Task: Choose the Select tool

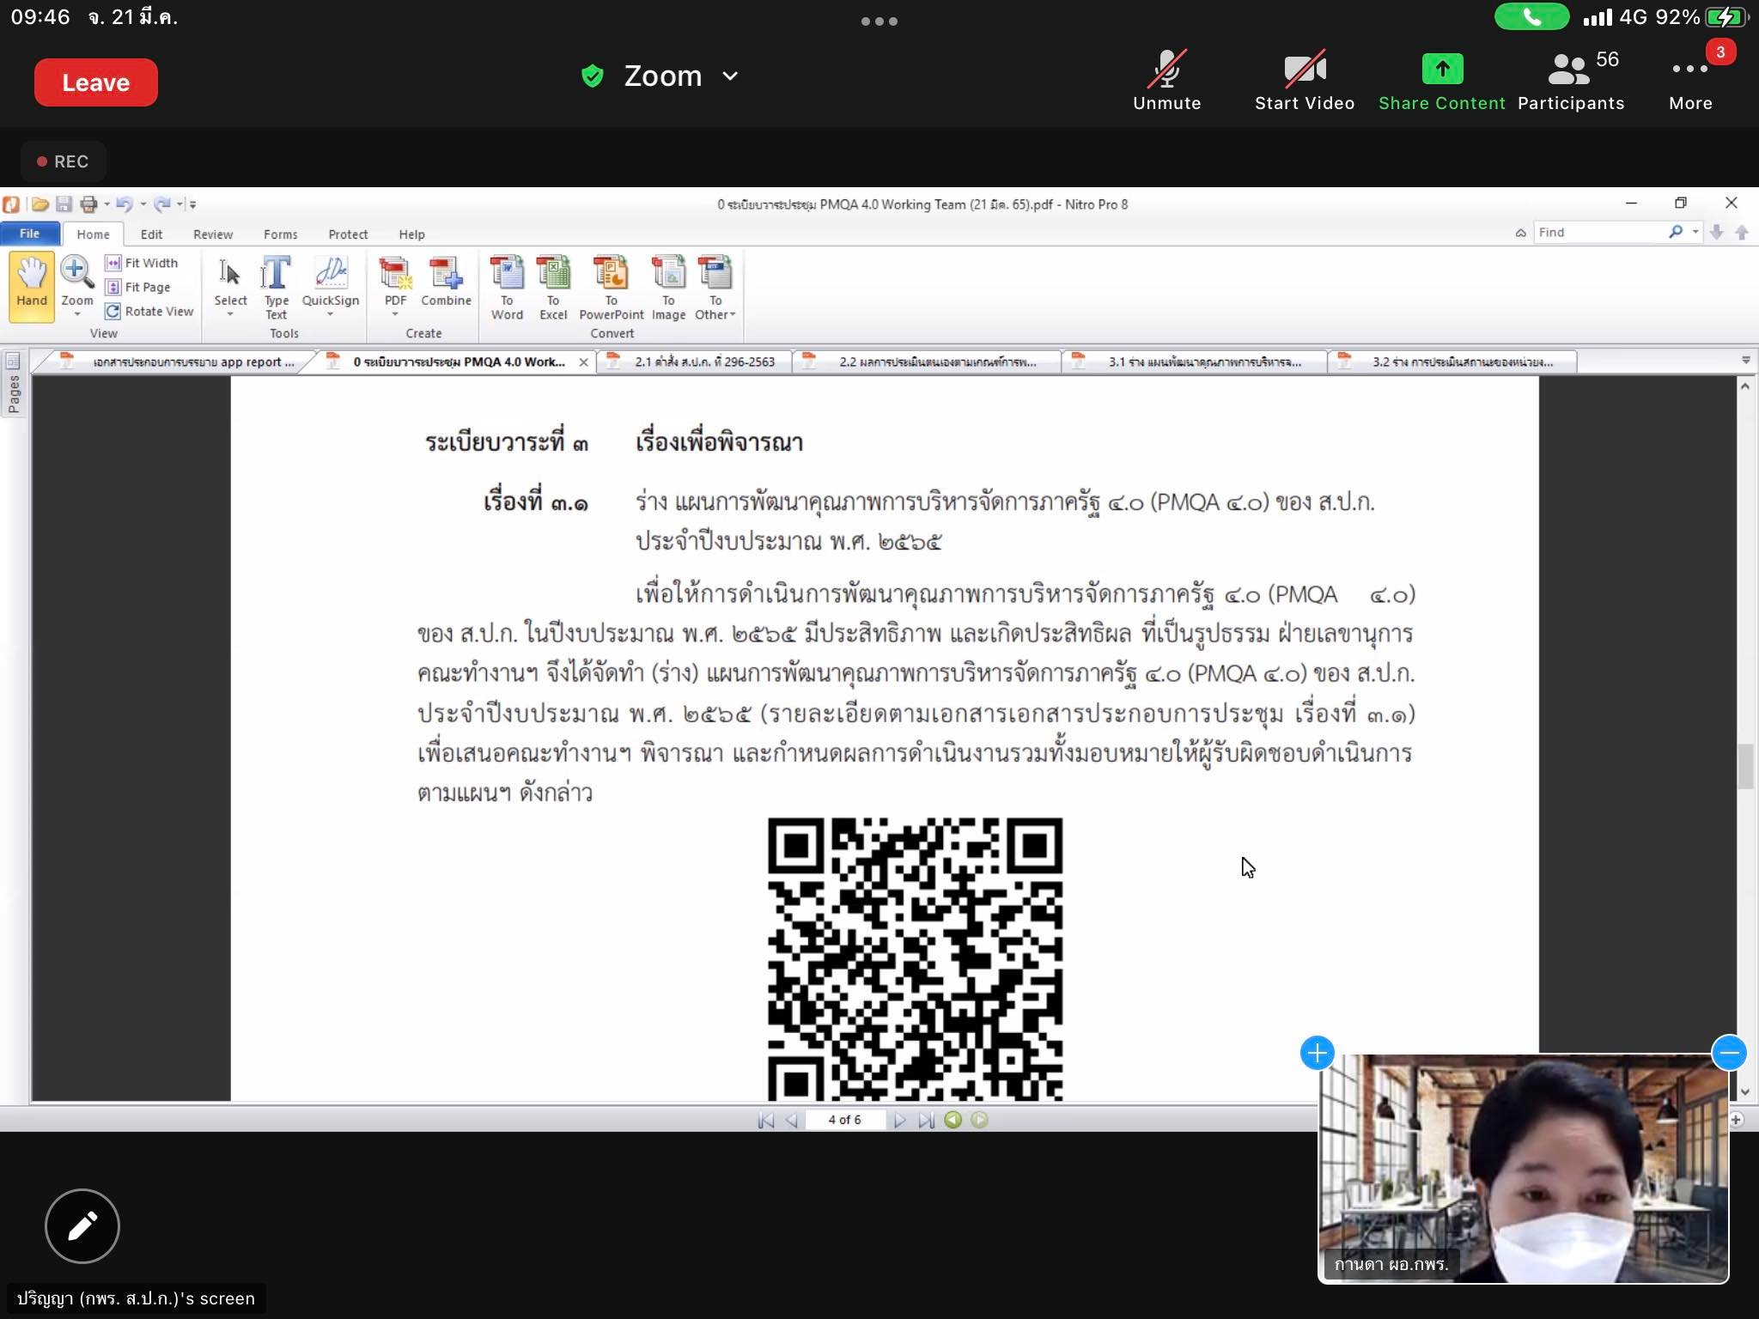Action: click(230, 282)
